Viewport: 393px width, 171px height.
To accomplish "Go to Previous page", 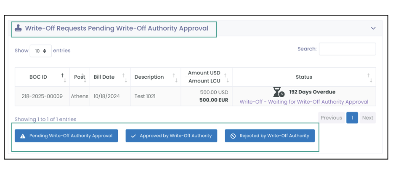I will pyautogui.click(x=331, y=118).
